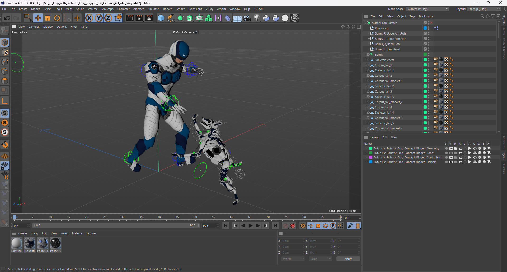
Task: Click Render View clapperboard icon
Action: pyautogui.click(x=130, y=18)
